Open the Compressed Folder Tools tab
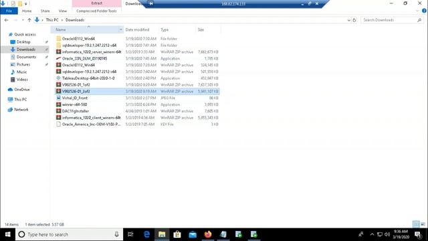This screenshot has height=241, width=428. pos(96,11)
